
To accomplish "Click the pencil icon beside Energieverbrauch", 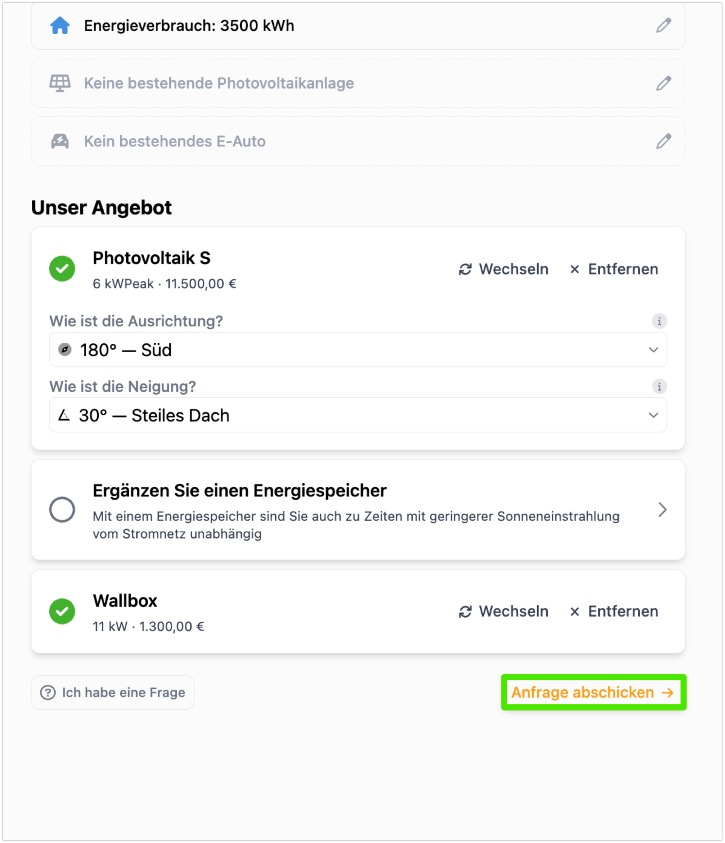I will coord(663,26).
